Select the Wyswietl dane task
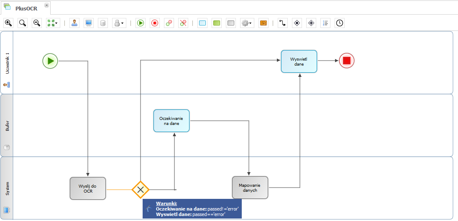458x221 pixels. (299, 61)
